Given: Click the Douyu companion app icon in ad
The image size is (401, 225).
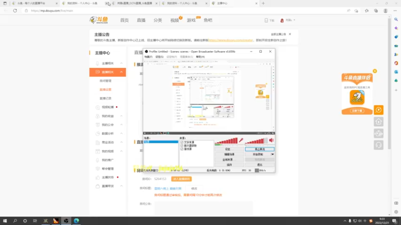Looking at the screenshot, I should tap(357, 97).
